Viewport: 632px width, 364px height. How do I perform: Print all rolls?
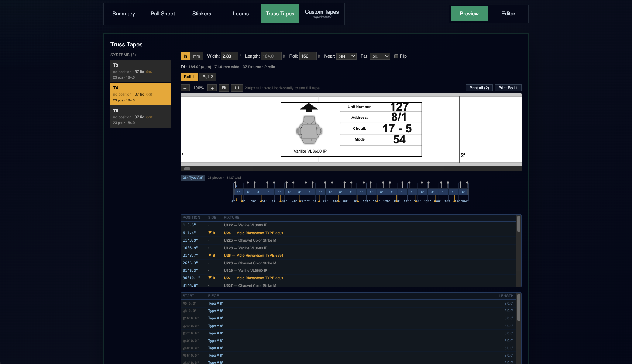click(479, 88)
